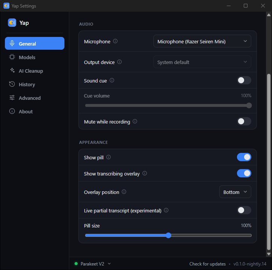Enable the Sound cue toggle
The width and height of the screenshot is (272, 270).
click(244, 80)
